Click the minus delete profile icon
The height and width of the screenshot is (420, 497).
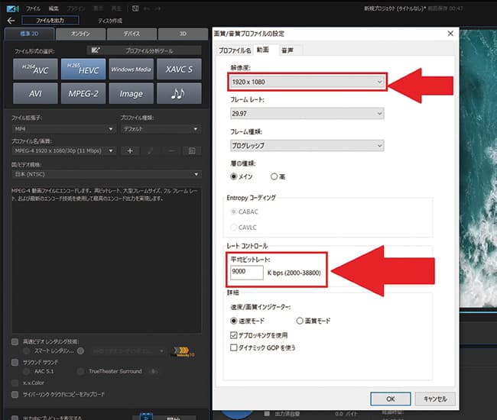[171, 151]
